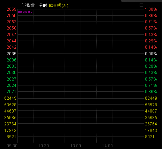Click the red 2059 top price label
The width and height of the screenshot is (162, 149).
pyautogui.click(x=12, y=9)
